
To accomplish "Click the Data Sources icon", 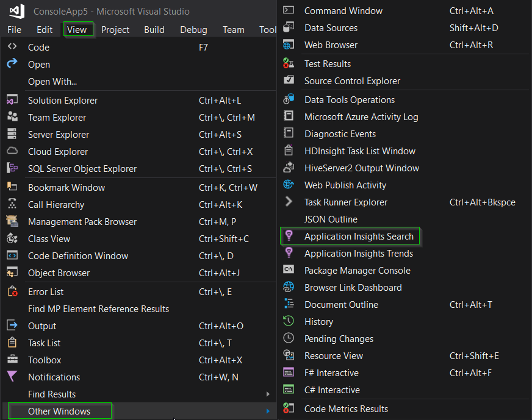I will 289,27.
